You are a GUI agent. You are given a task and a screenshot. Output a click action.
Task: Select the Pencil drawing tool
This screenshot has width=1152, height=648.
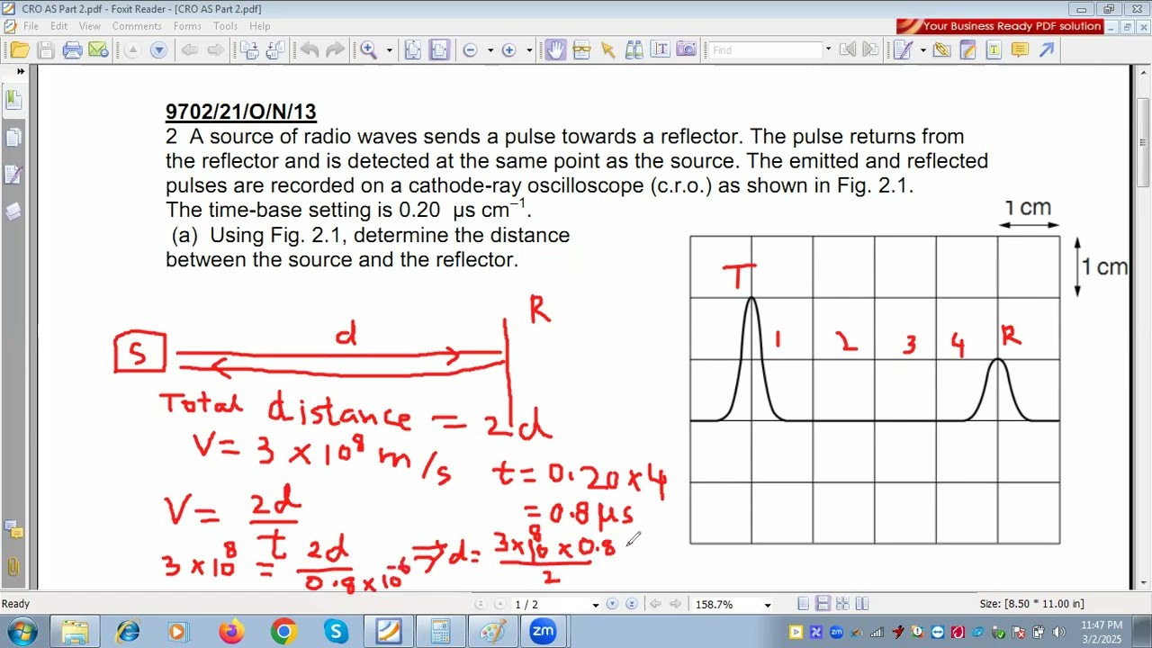click(967, 50)
